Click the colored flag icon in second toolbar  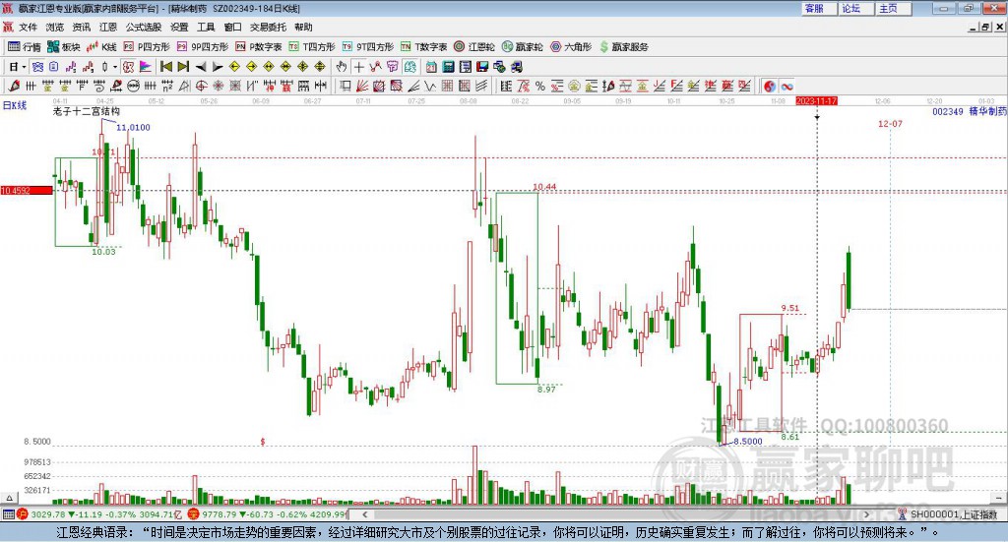(146, 67)
